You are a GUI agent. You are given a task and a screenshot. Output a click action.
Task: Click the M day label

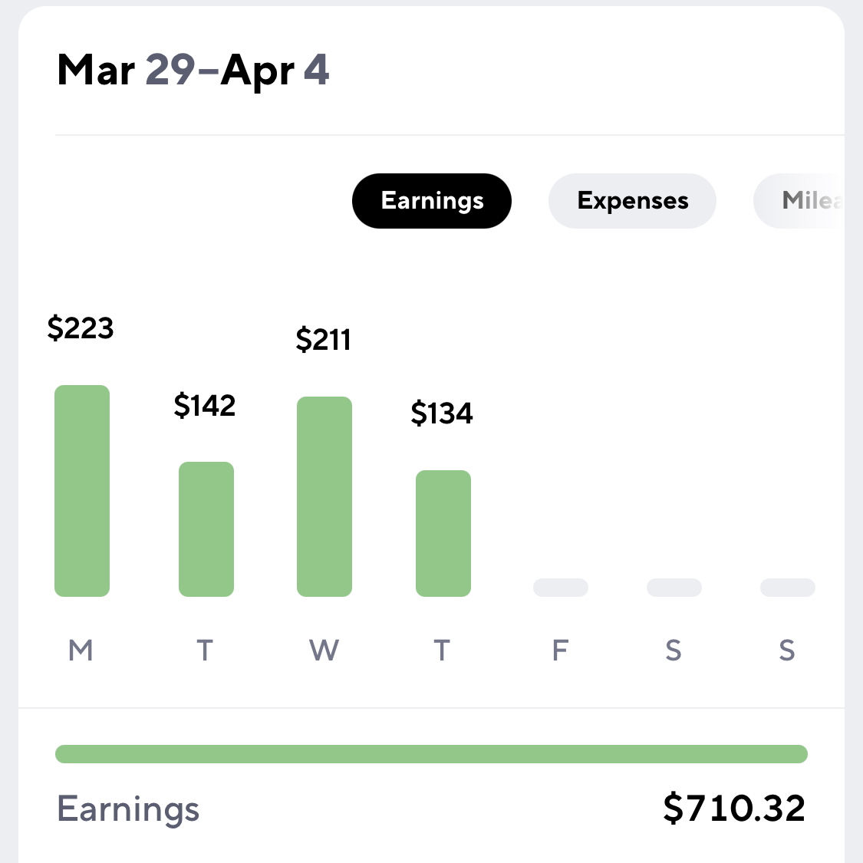click(81, 650)
